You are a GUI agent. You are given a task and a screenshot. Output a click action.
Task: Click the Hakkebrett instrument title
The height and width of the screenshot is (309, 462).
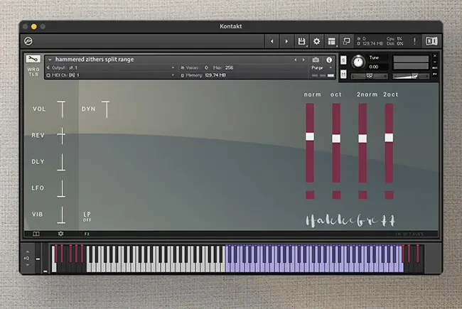pos(350,220)
